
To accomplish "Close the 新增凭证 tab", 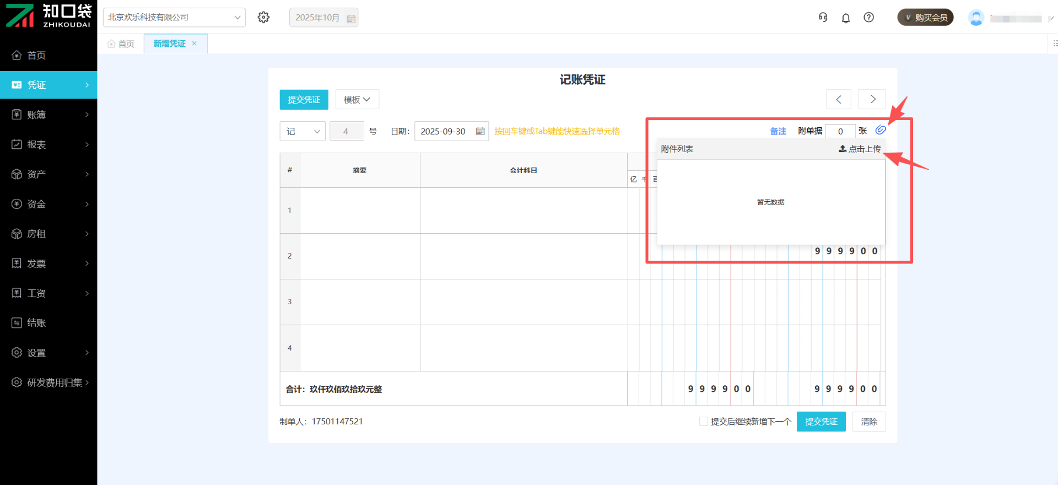I will 195,44.
